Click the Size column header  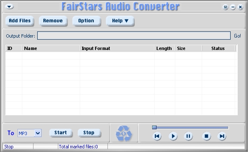[x=188, y=48]
